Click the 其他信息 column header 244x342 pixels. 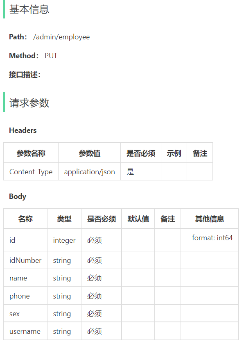[209, 219]
